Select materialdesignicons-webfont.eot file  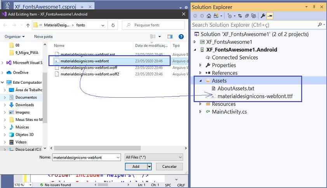88,54
